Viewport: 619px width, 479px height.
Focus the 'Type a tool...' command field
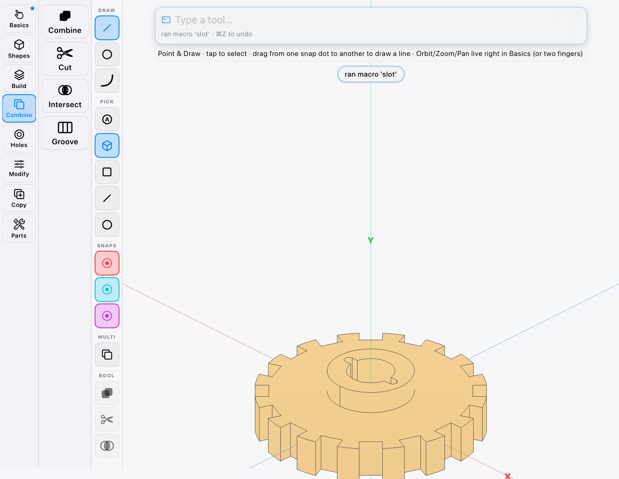click(371, 20)
